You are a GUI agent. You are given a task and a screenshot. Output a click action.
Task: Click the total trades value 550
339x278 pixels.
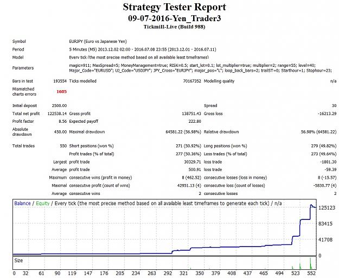(x=63, y=146)
